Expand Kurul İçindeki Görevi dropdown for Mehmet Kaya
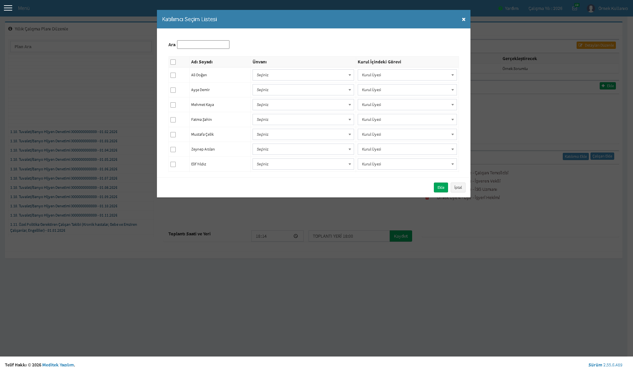 [407, 105]
